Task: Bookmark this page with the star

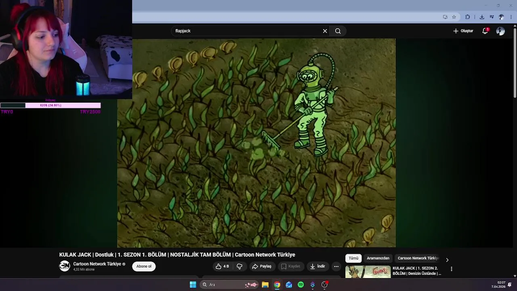Action: point(454,17)
